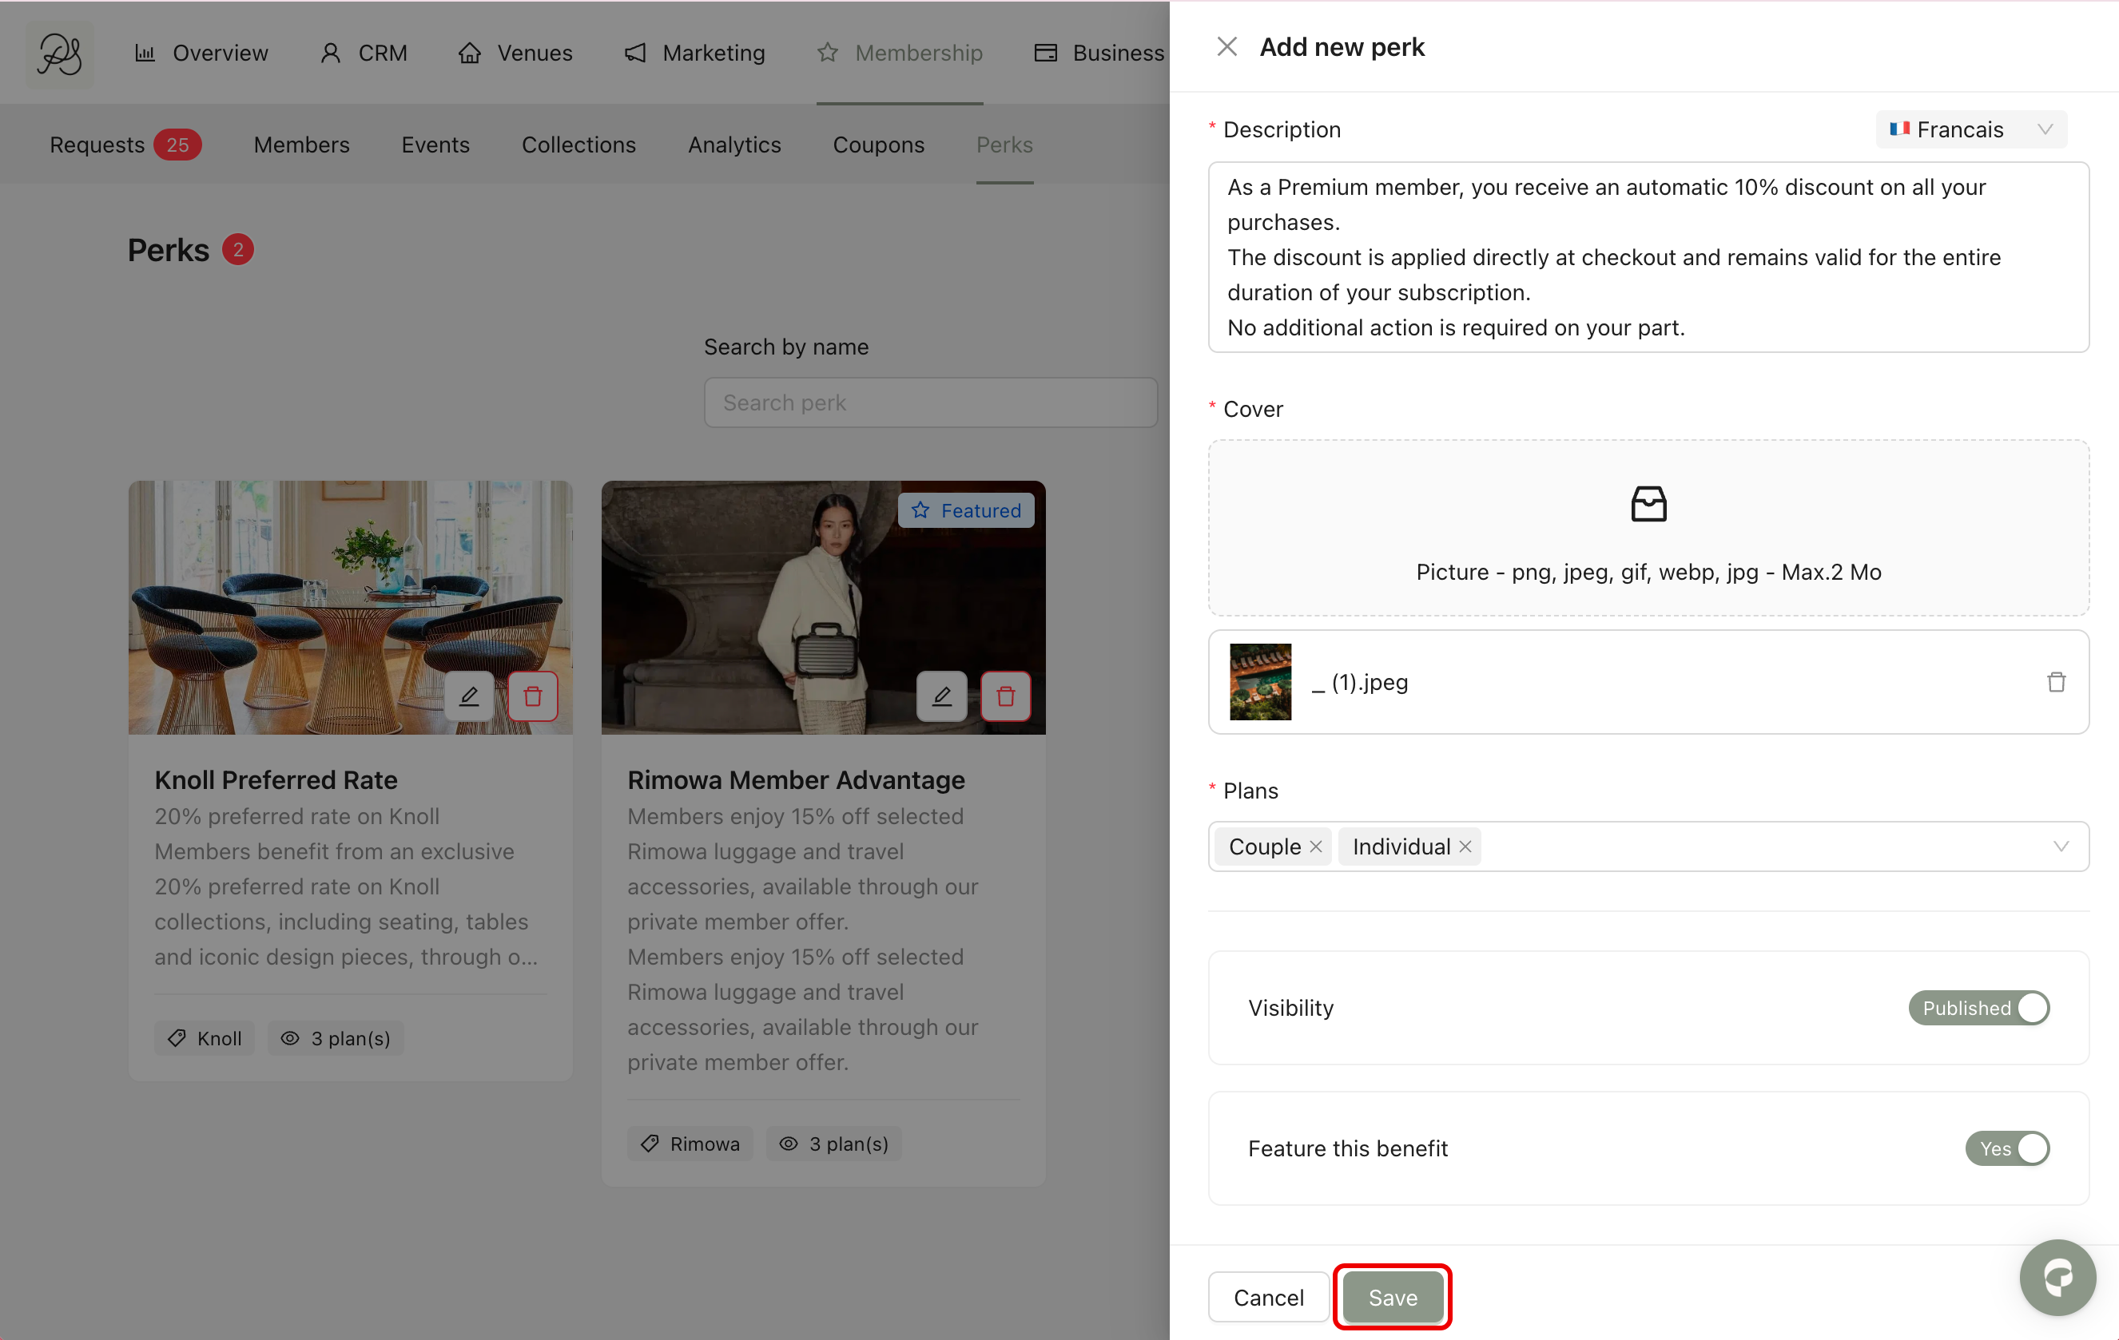
Task: Remove the Individual plan tag
Action: (1465, 846)
